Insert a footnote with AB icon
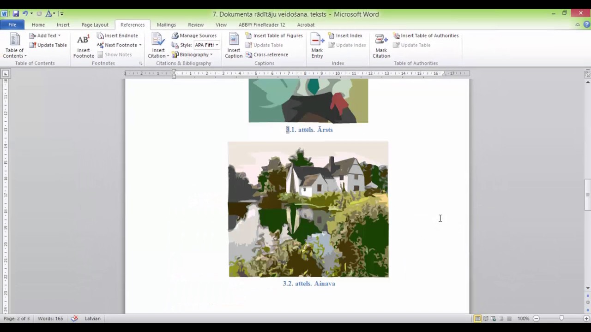Screen dimensions: 591x332 pyautogui.click(x=84, y=46)
